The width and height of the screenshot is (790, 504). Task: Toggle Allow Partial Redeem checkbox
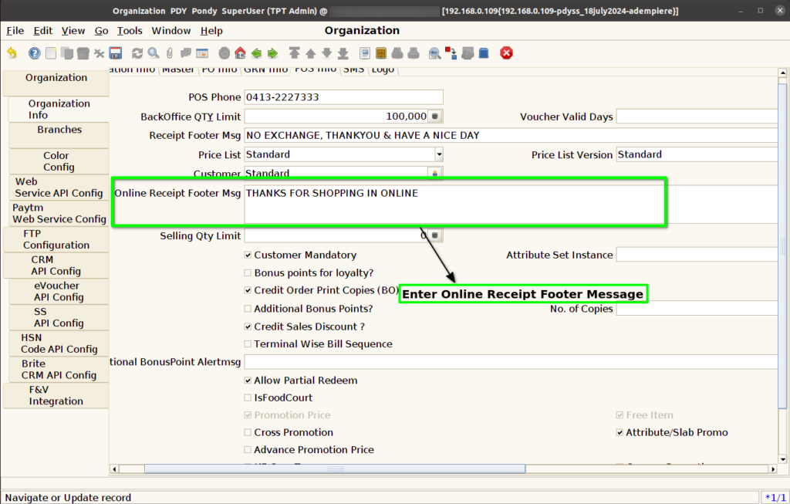(248, 381)
